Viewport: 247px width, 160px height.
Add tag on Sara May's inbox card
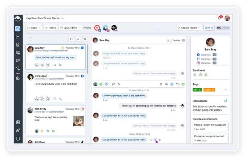coord(48,65)
